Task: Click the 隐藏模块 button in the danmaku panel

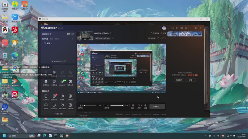Action: pos(179,80)
